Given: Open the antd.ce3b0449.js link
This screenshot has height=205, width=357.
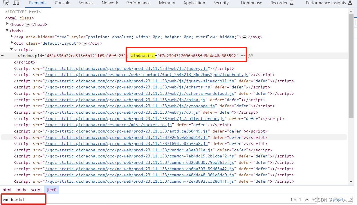Looking at the screenshot, I should coord(126,131).
